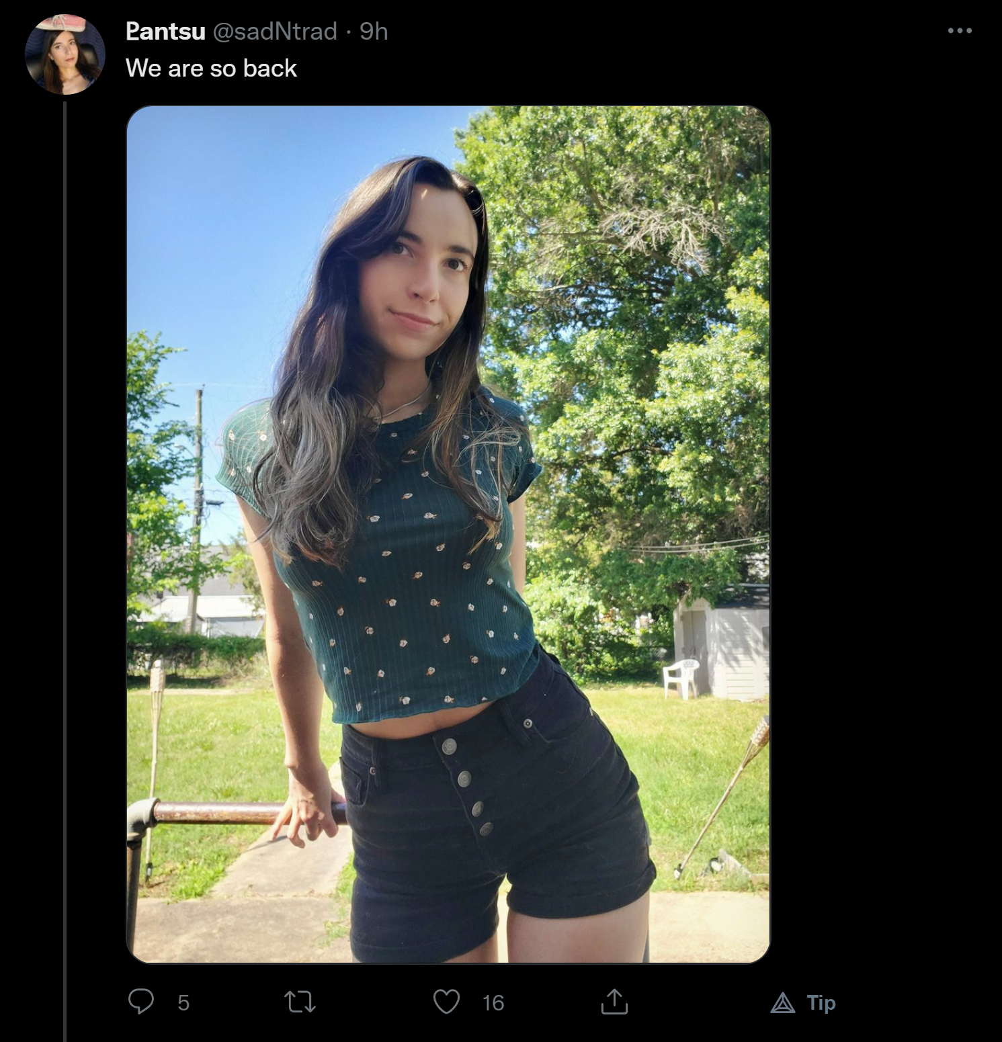
Task: Open the share arrow icon menu
Action: (614, 1001)
